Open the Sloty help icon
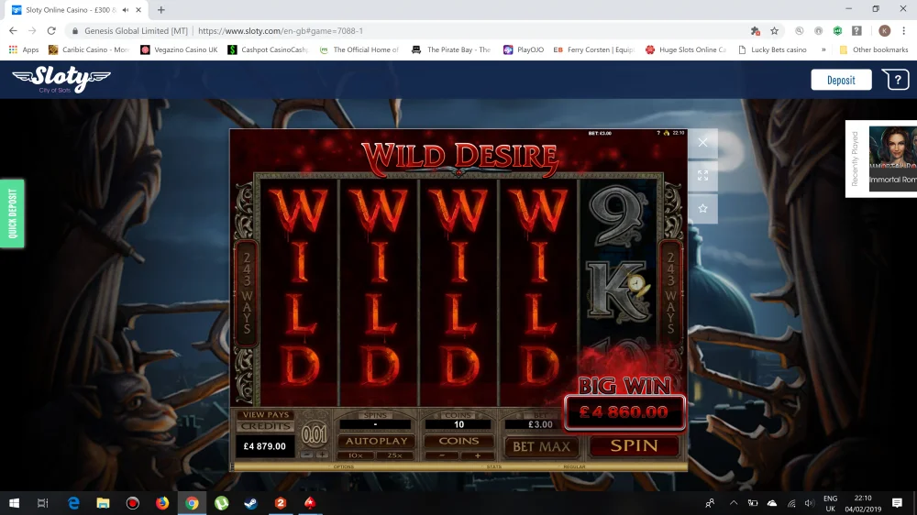917x515 pixels. click(x=896, y=80)
